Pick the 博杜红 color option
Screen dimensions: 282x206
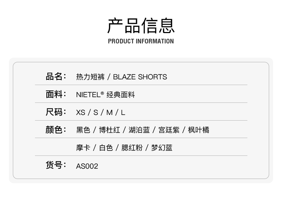point(109,130)
